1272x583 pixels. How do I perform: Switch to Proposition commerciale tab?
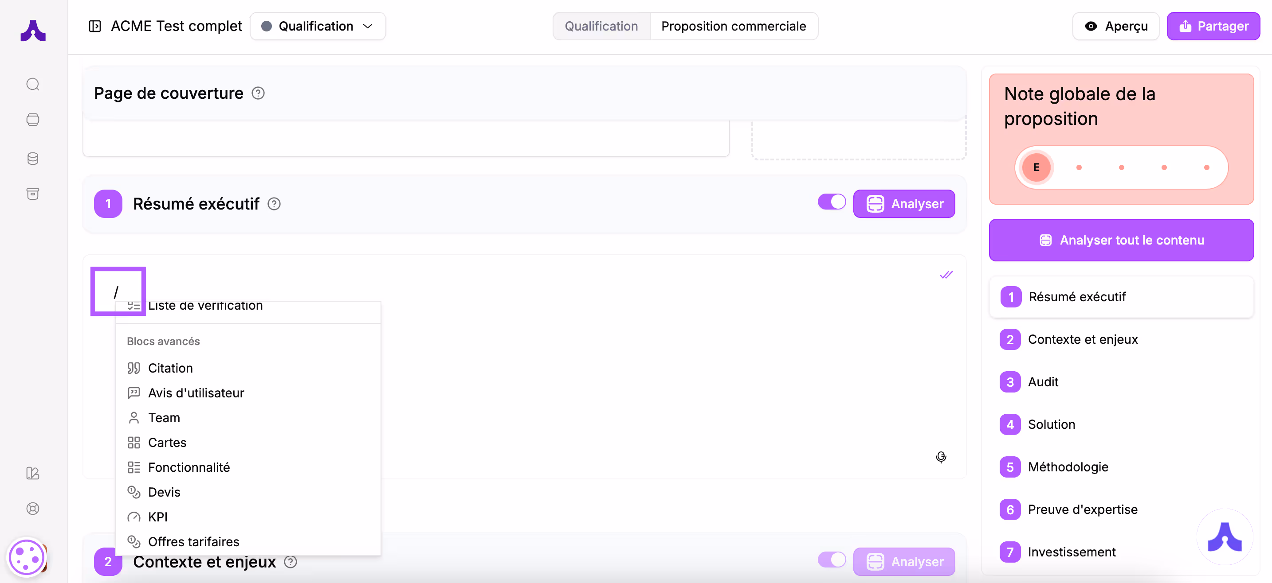point(733,26)
